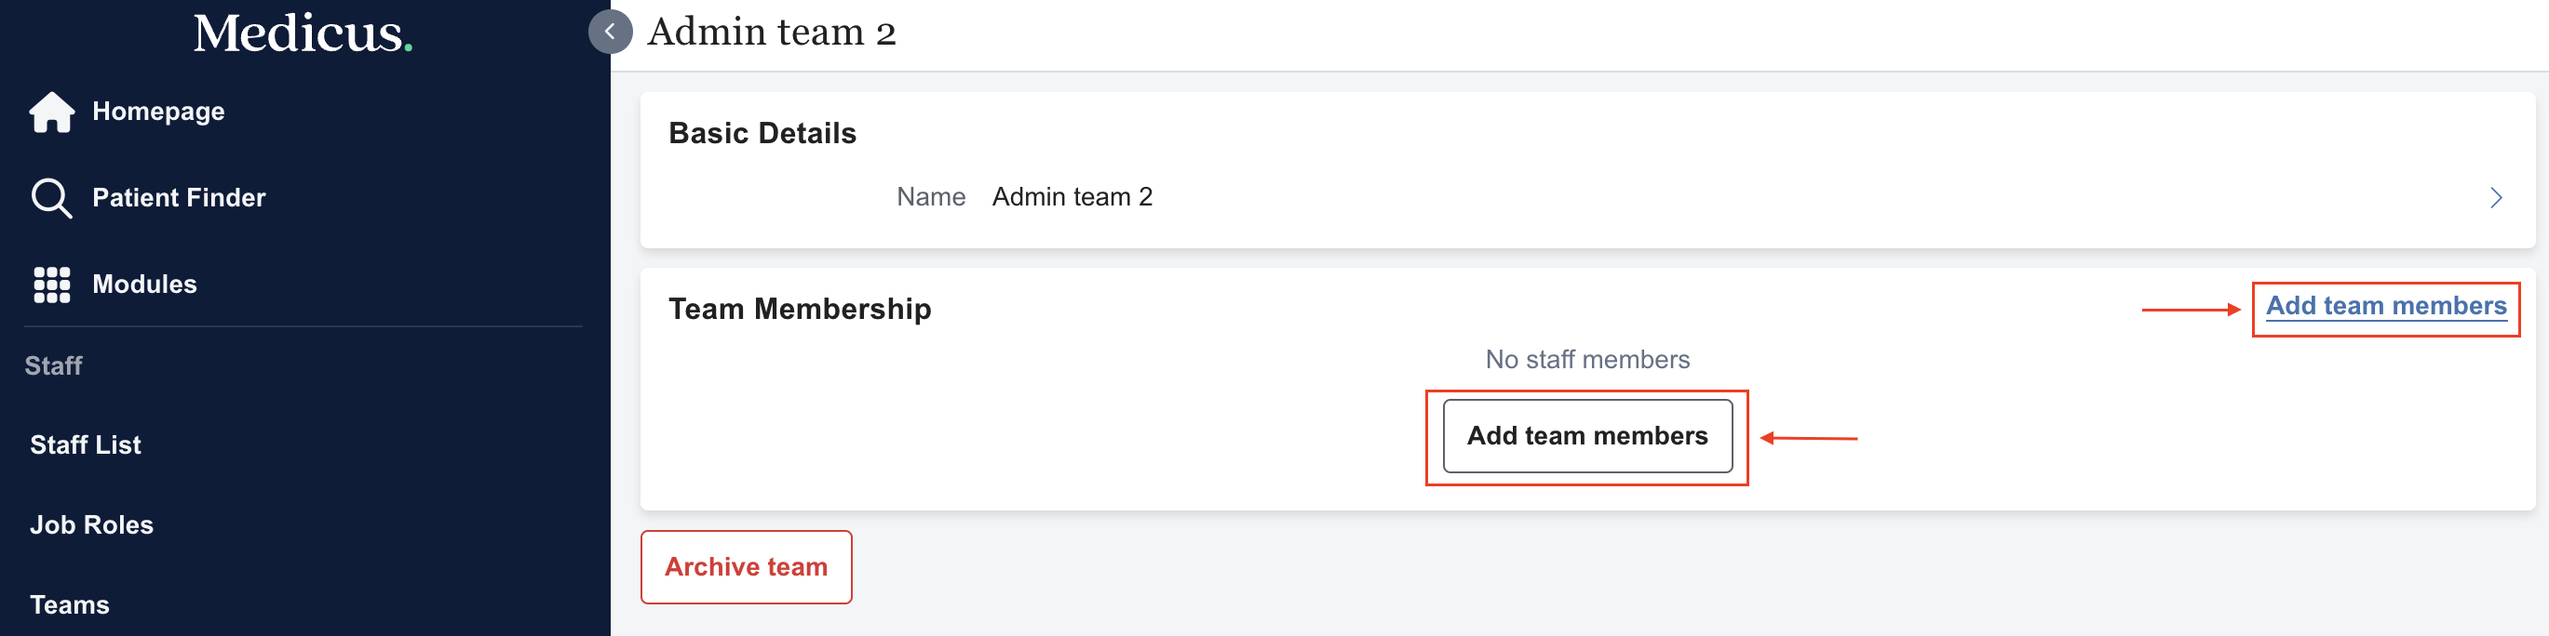The image size is (2549, 636).
Task: Click the Patient Finder magnifier icon
Action: click(x=51, y=197)
